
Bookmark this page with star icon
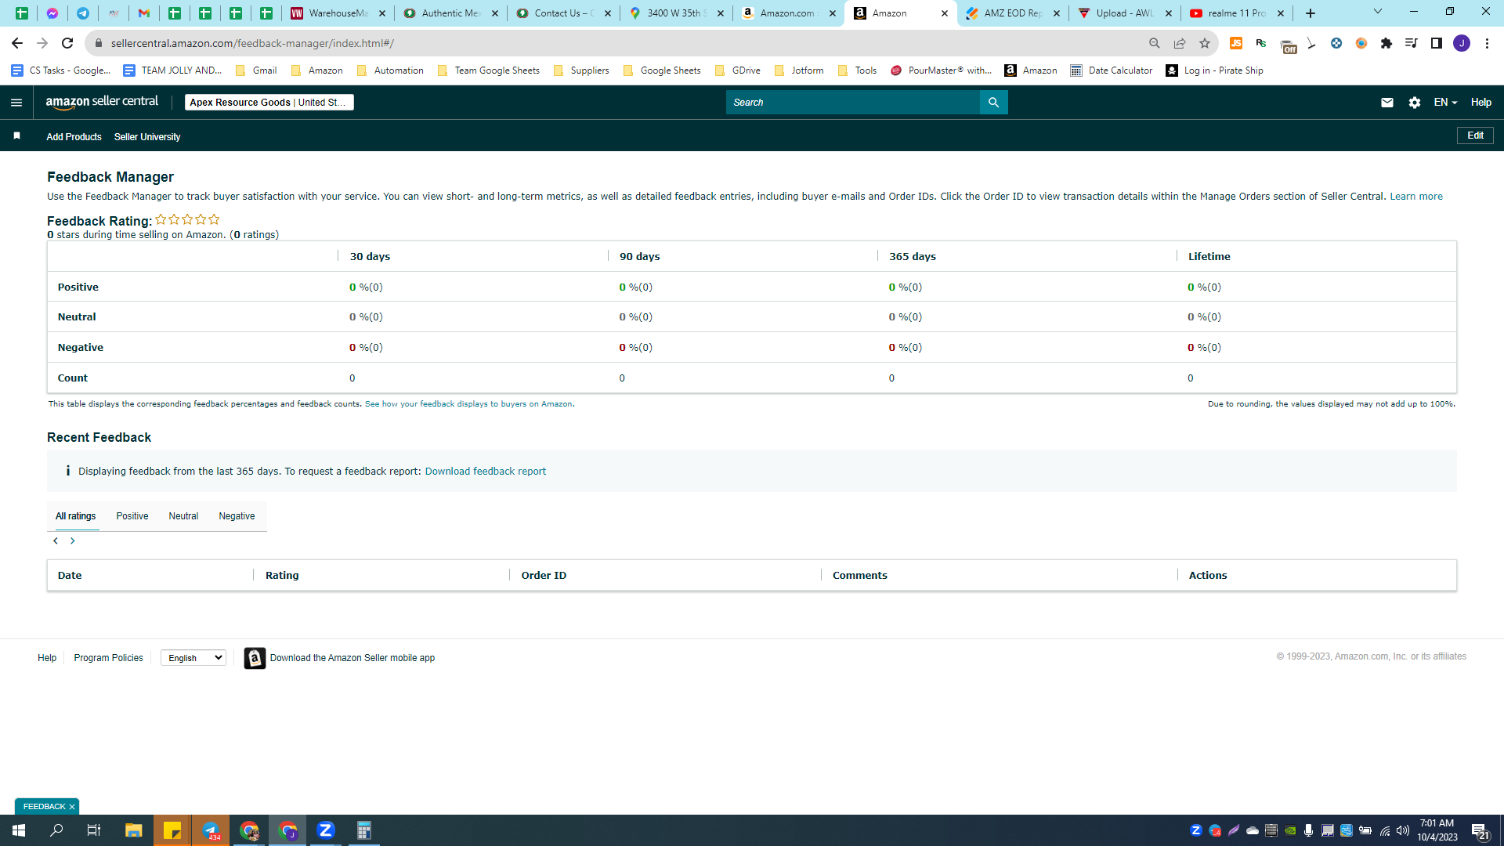1205,43
